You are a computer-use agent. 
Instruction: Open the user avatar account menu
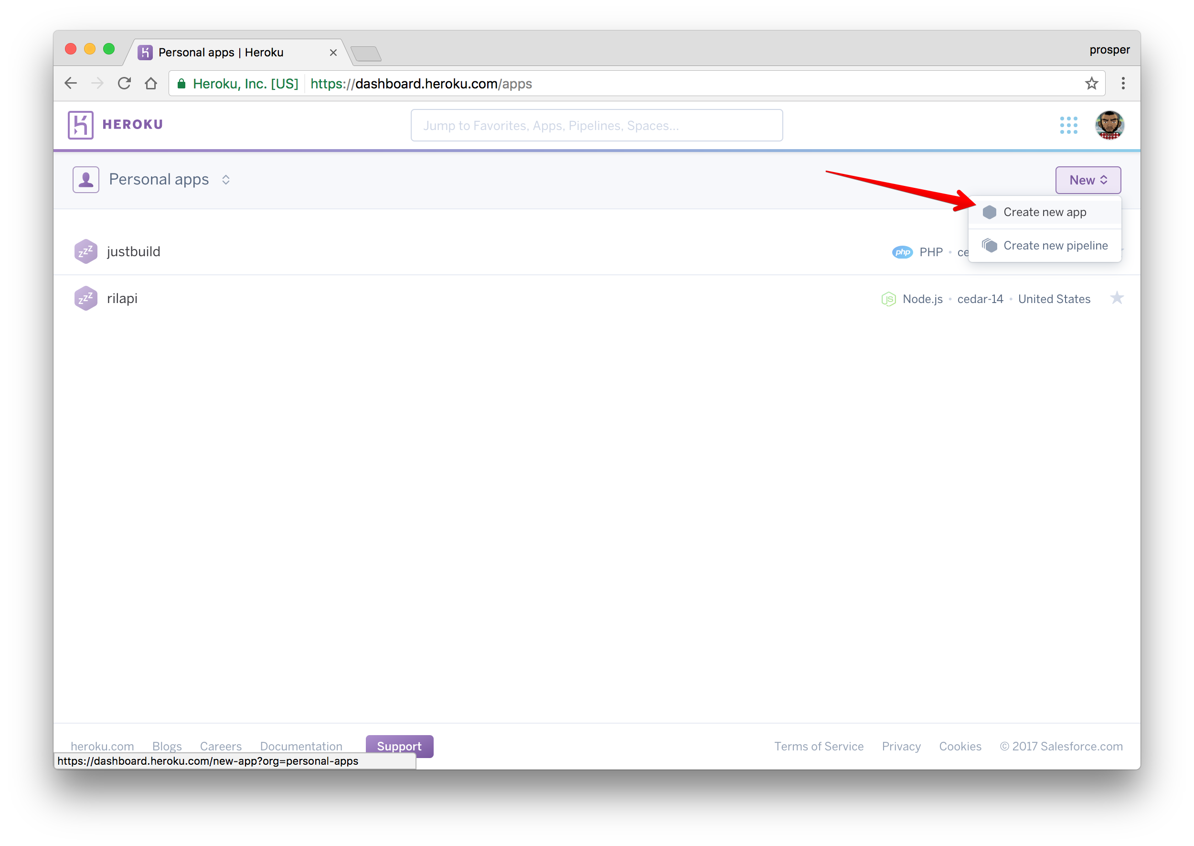click(x=1109, y=125)
